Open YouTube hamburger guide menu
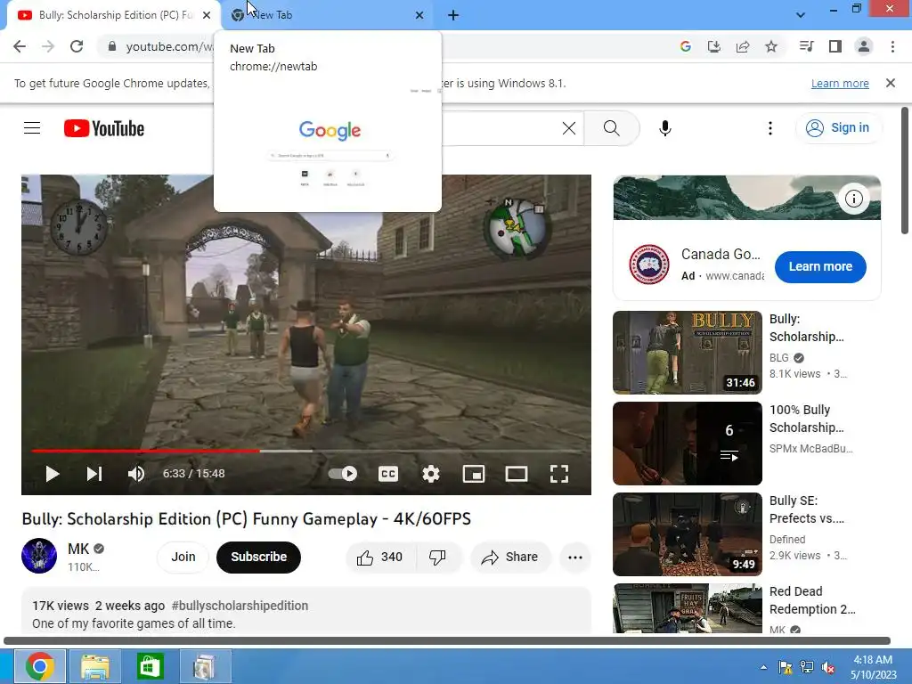Screen dimensions: 912x684 click(x=32, y=128)
